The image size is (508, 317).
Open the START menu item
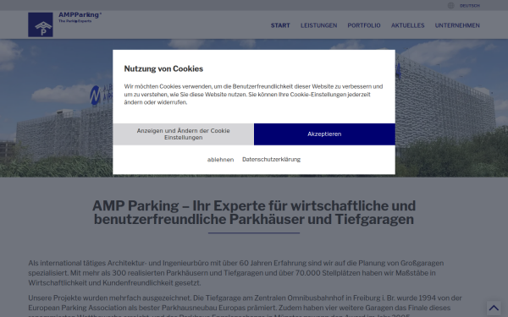[280, 25]
